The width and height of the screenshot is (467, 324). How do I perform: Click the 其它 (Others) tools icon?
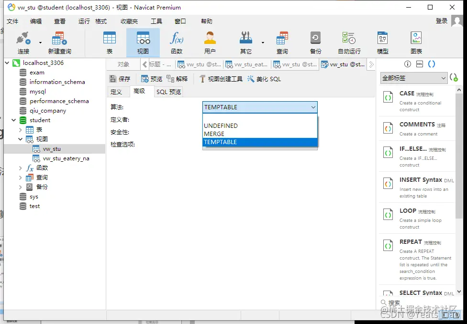[x=246, y=43]
